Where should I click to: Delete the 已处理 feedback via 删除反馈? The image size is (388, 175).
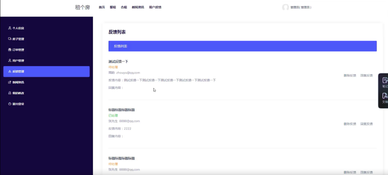350,124
